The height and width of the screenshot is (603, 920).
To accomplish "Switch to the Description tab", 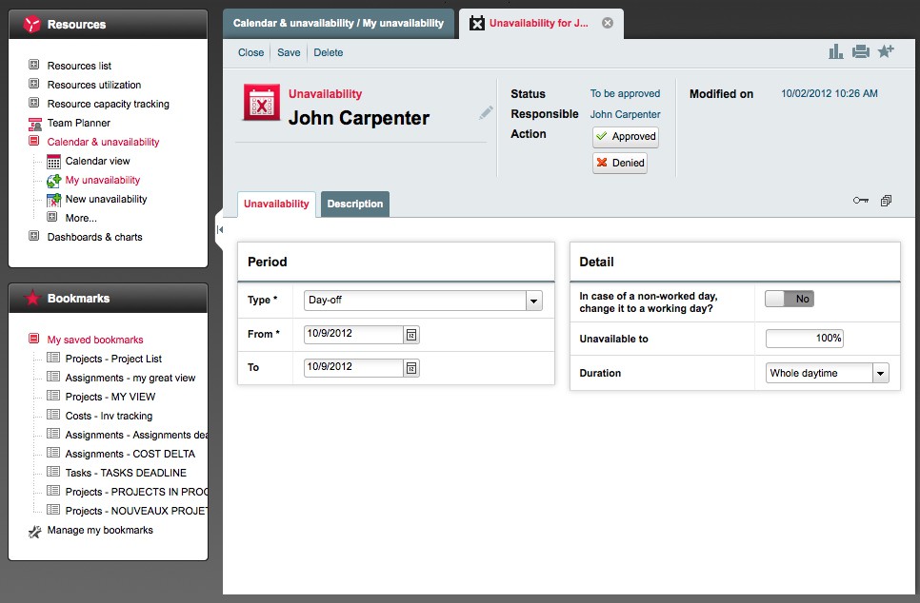I will tap(354, 204).
